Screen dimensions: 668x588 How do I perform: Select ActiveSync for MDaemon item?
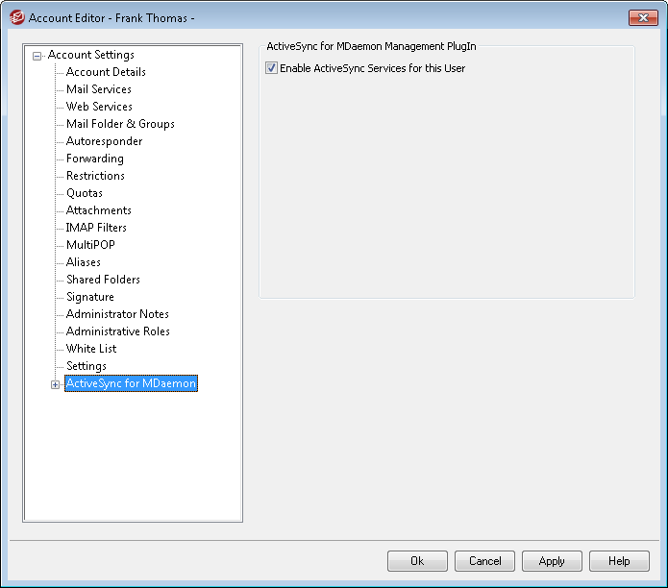[131, 383]
